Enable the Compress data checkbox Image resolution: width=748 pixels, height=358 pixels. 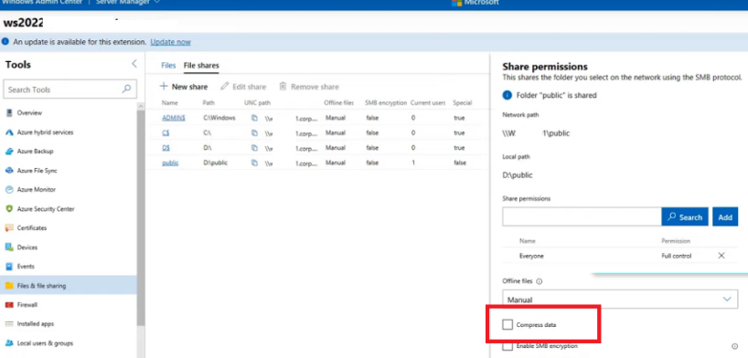pos(508,324)
